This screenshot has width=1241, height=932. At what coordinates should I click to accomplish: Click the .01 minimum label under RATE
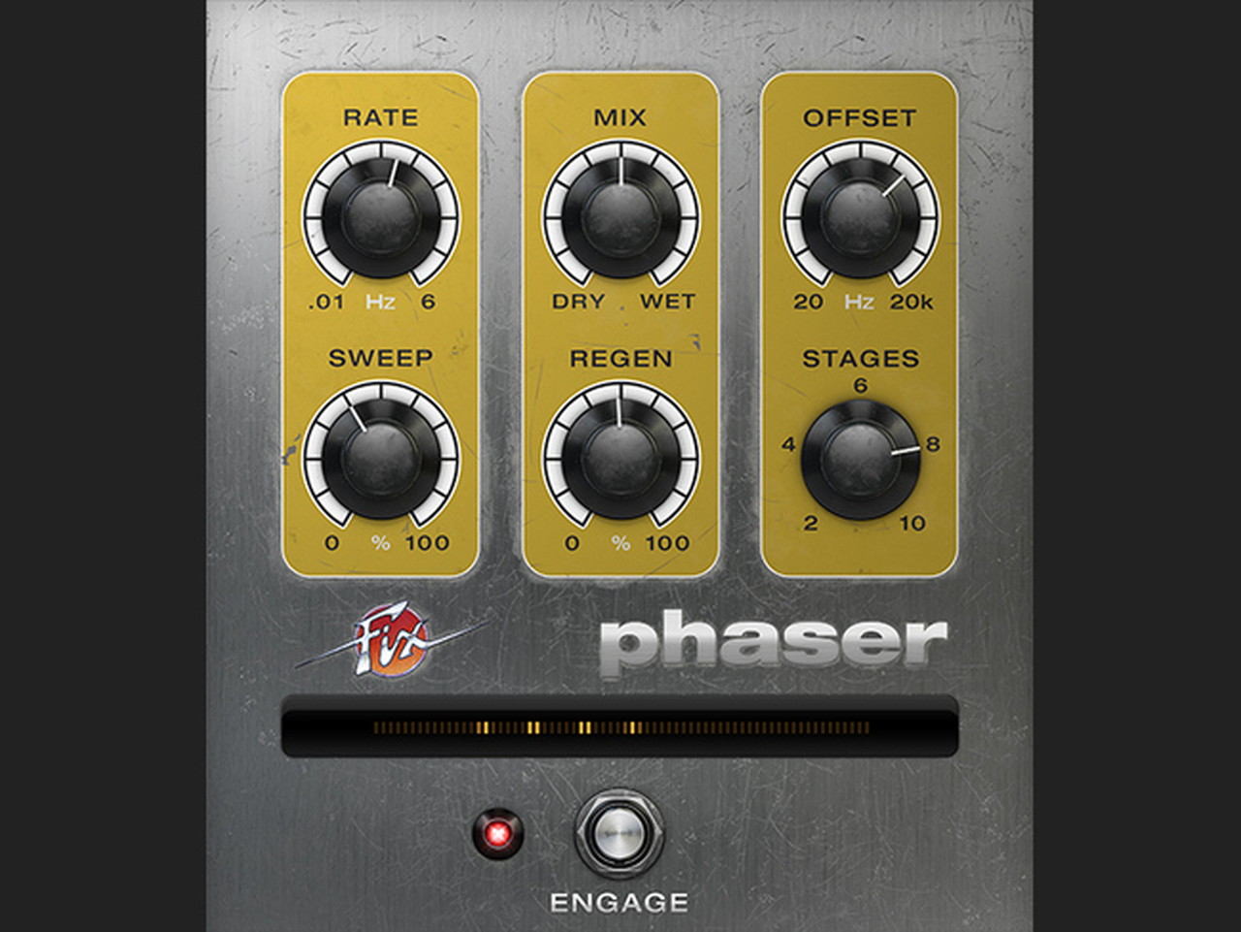(x=326, y=302)
